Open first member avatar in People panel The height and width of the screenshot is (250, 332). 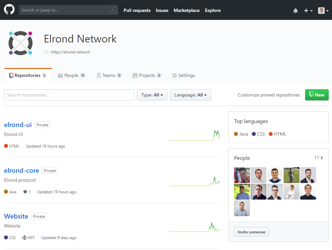pyautogui.click(x=242, y=175)
